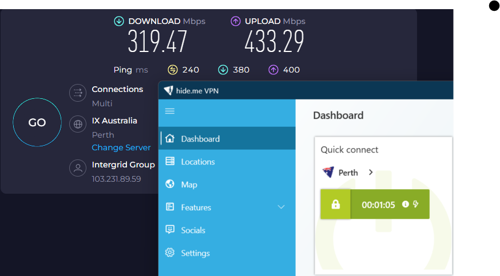
Task: Click the upload ping icon beside 400
Action: tap(273, 70)
